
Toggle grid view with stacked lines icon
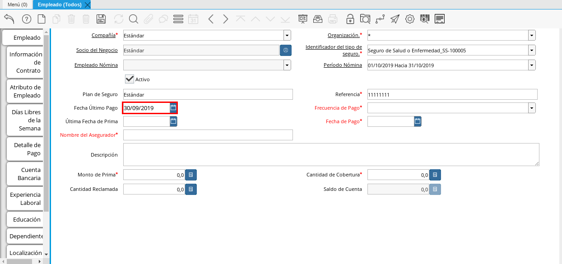pos(178,19)
